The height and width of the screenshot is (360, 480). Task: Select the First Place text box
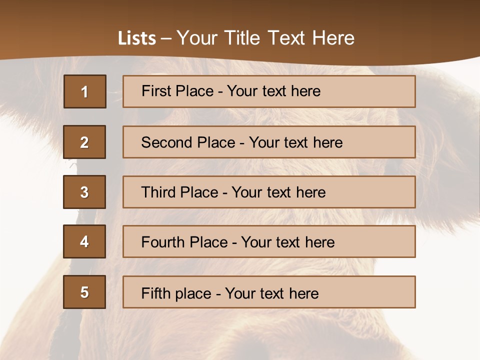coord(269,91)
